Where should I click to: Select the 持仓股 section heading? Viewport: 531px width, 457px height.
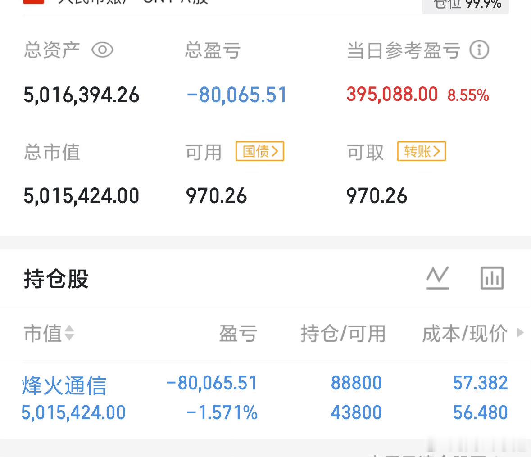pyautogui.click(x=56, y=279)
